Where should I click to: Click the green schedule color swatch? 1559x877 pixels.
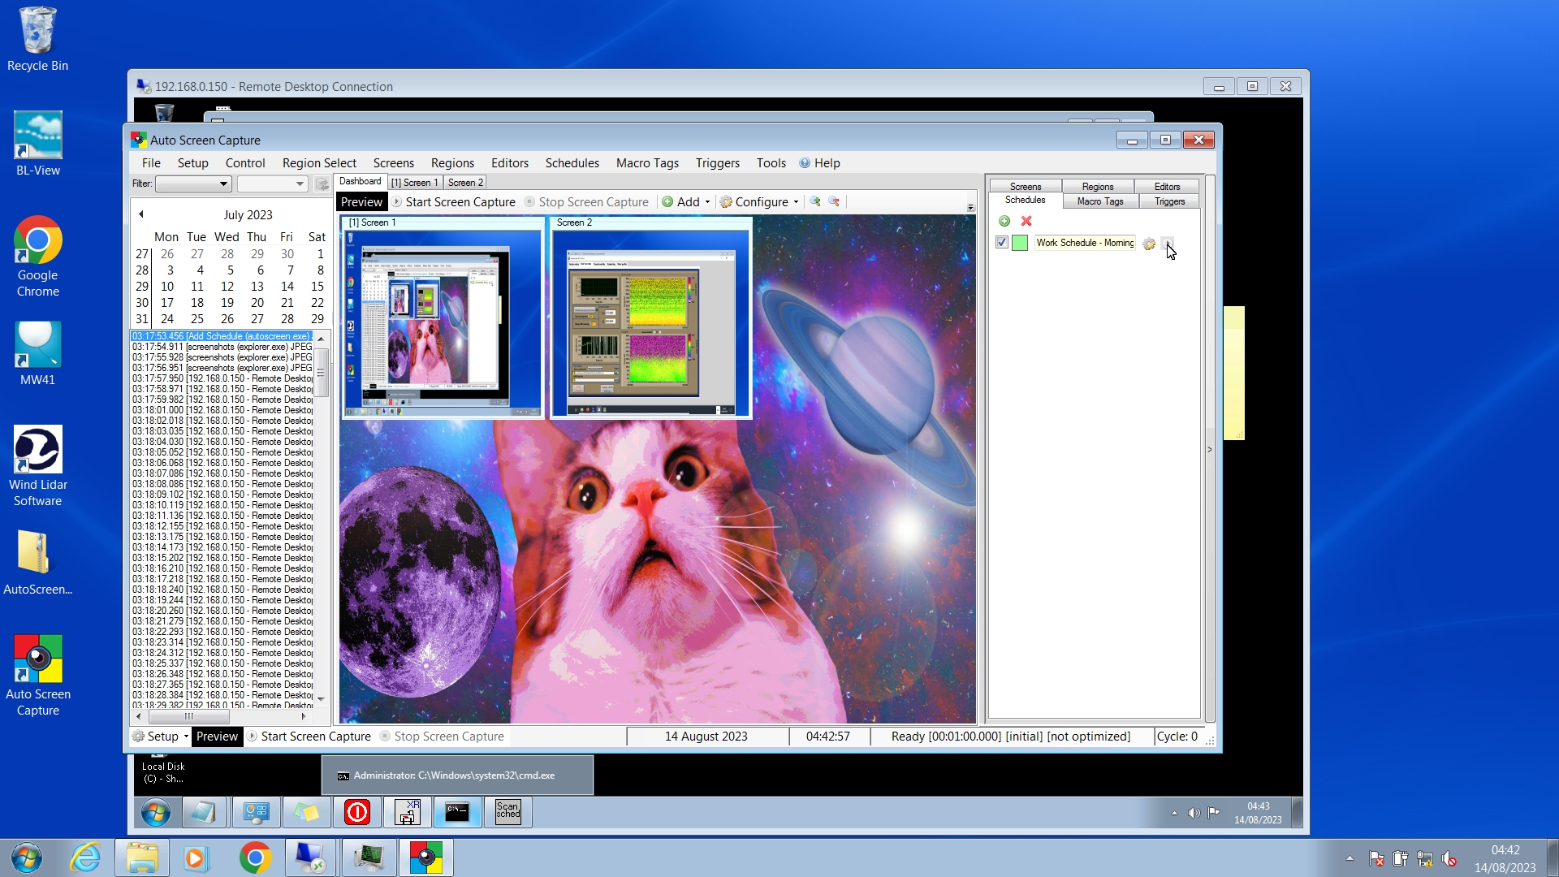coord(1020,243)
